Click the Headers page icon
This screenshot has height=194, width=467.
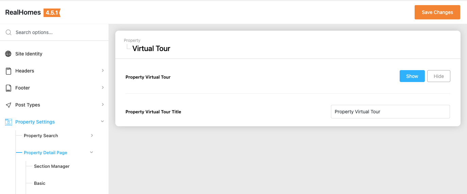coord(9,71)
